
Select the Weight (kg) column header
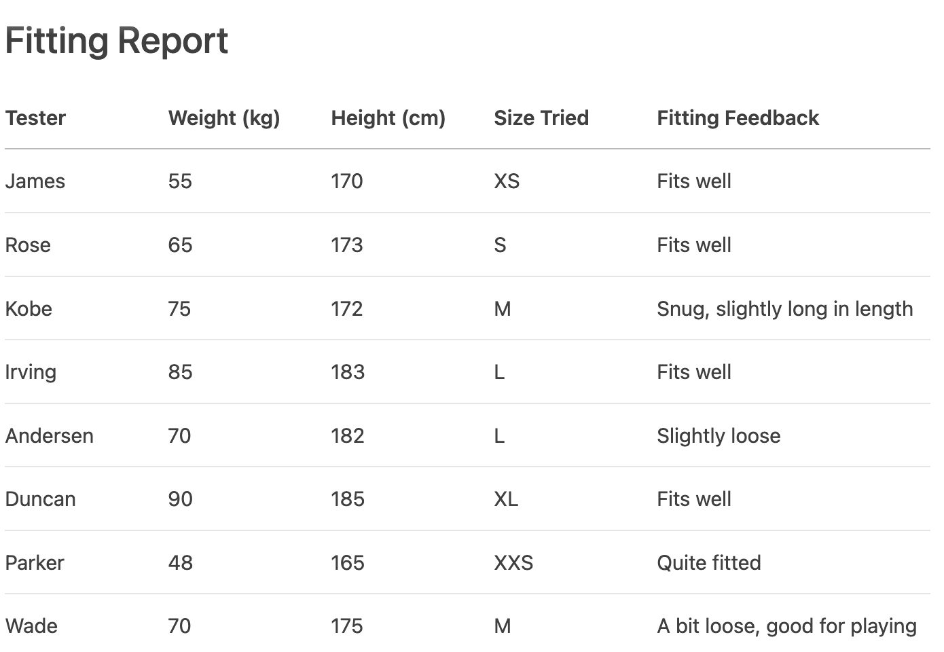(x=224, y=118)
